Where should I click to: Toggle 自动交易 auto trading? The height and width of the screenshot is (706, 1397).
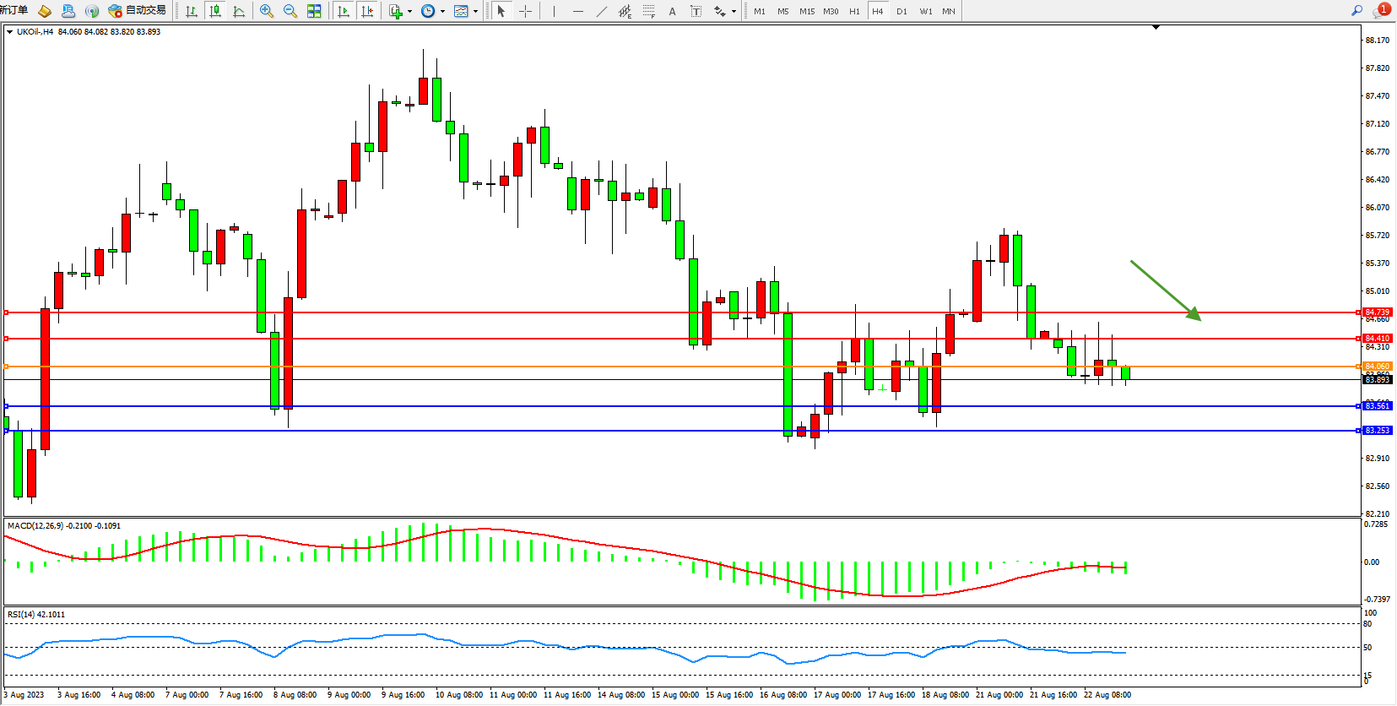click(x=137, y=11)
